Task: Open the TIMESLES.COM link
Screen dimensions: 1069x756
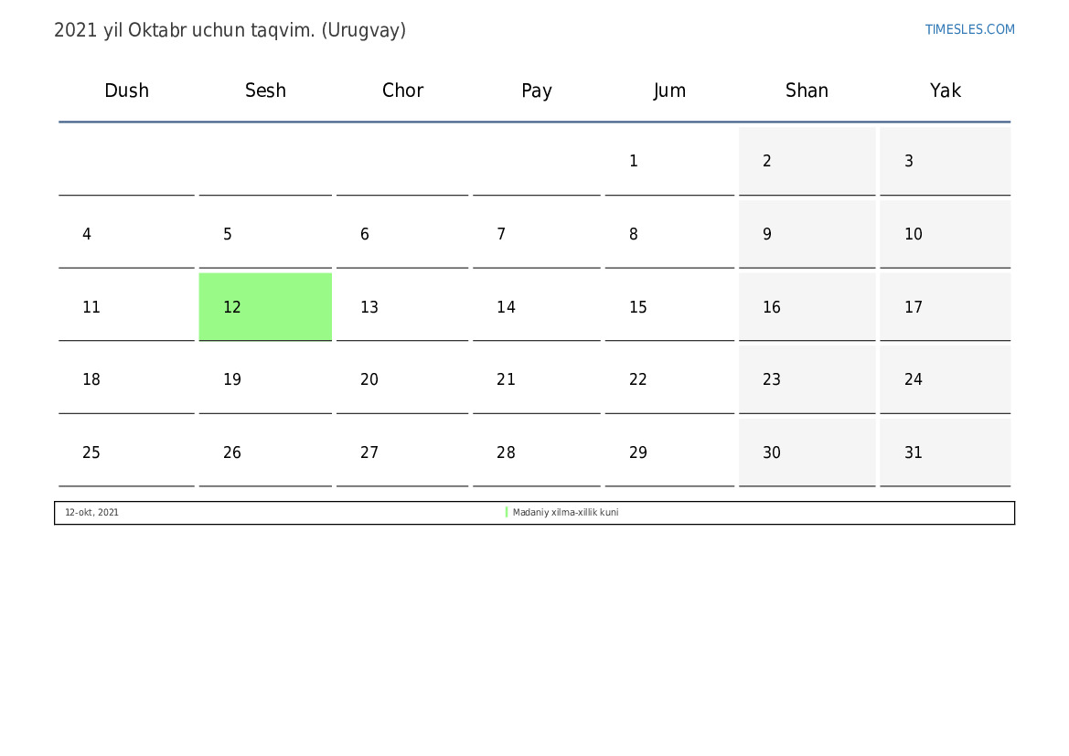Action: 969,29
